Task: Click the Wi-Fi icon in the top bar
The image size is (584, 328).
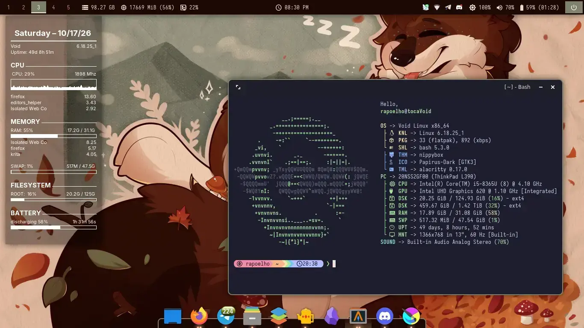Action: (437, 8)
